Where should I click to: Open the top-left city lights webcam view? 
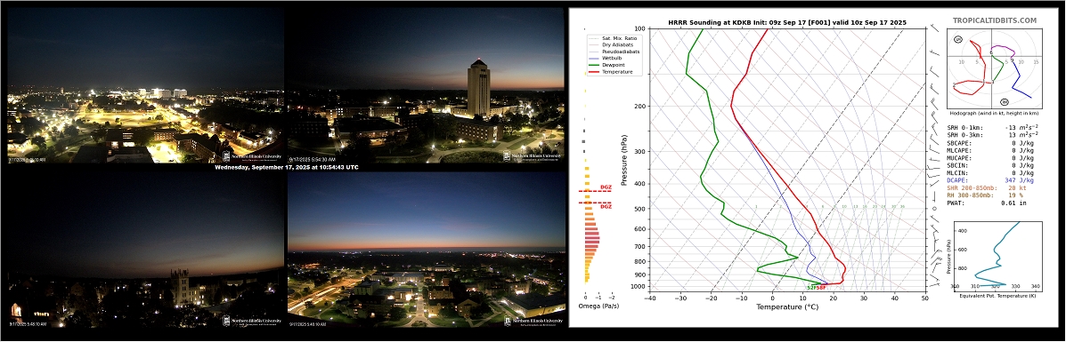pyautogui.click(x=145, y=85)
